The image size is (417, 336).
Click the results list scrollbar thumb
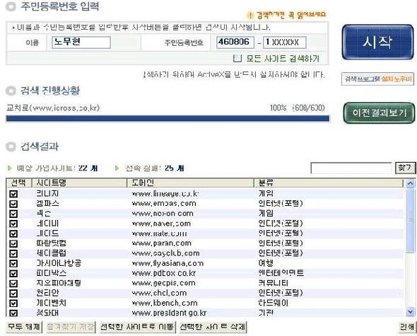click(411, 221)
